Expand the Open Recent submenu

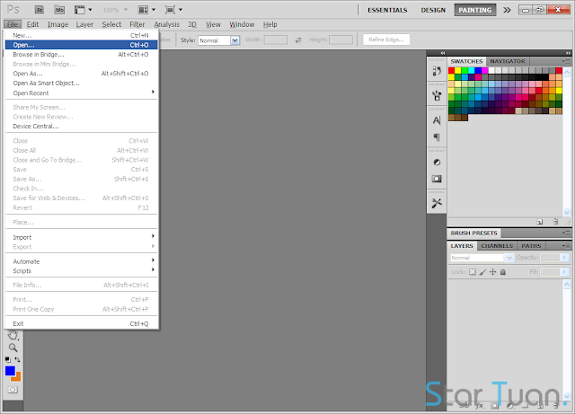point(82,92)
